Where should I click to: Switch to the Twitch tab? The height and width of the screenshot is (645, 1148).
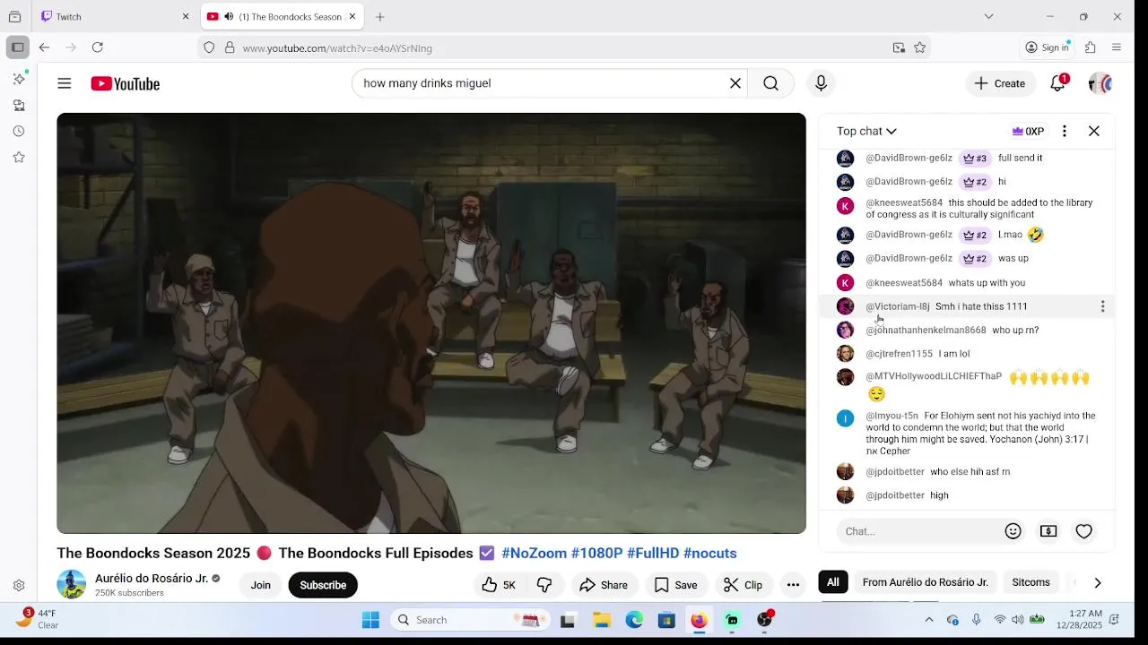click(x=116, y=16)
